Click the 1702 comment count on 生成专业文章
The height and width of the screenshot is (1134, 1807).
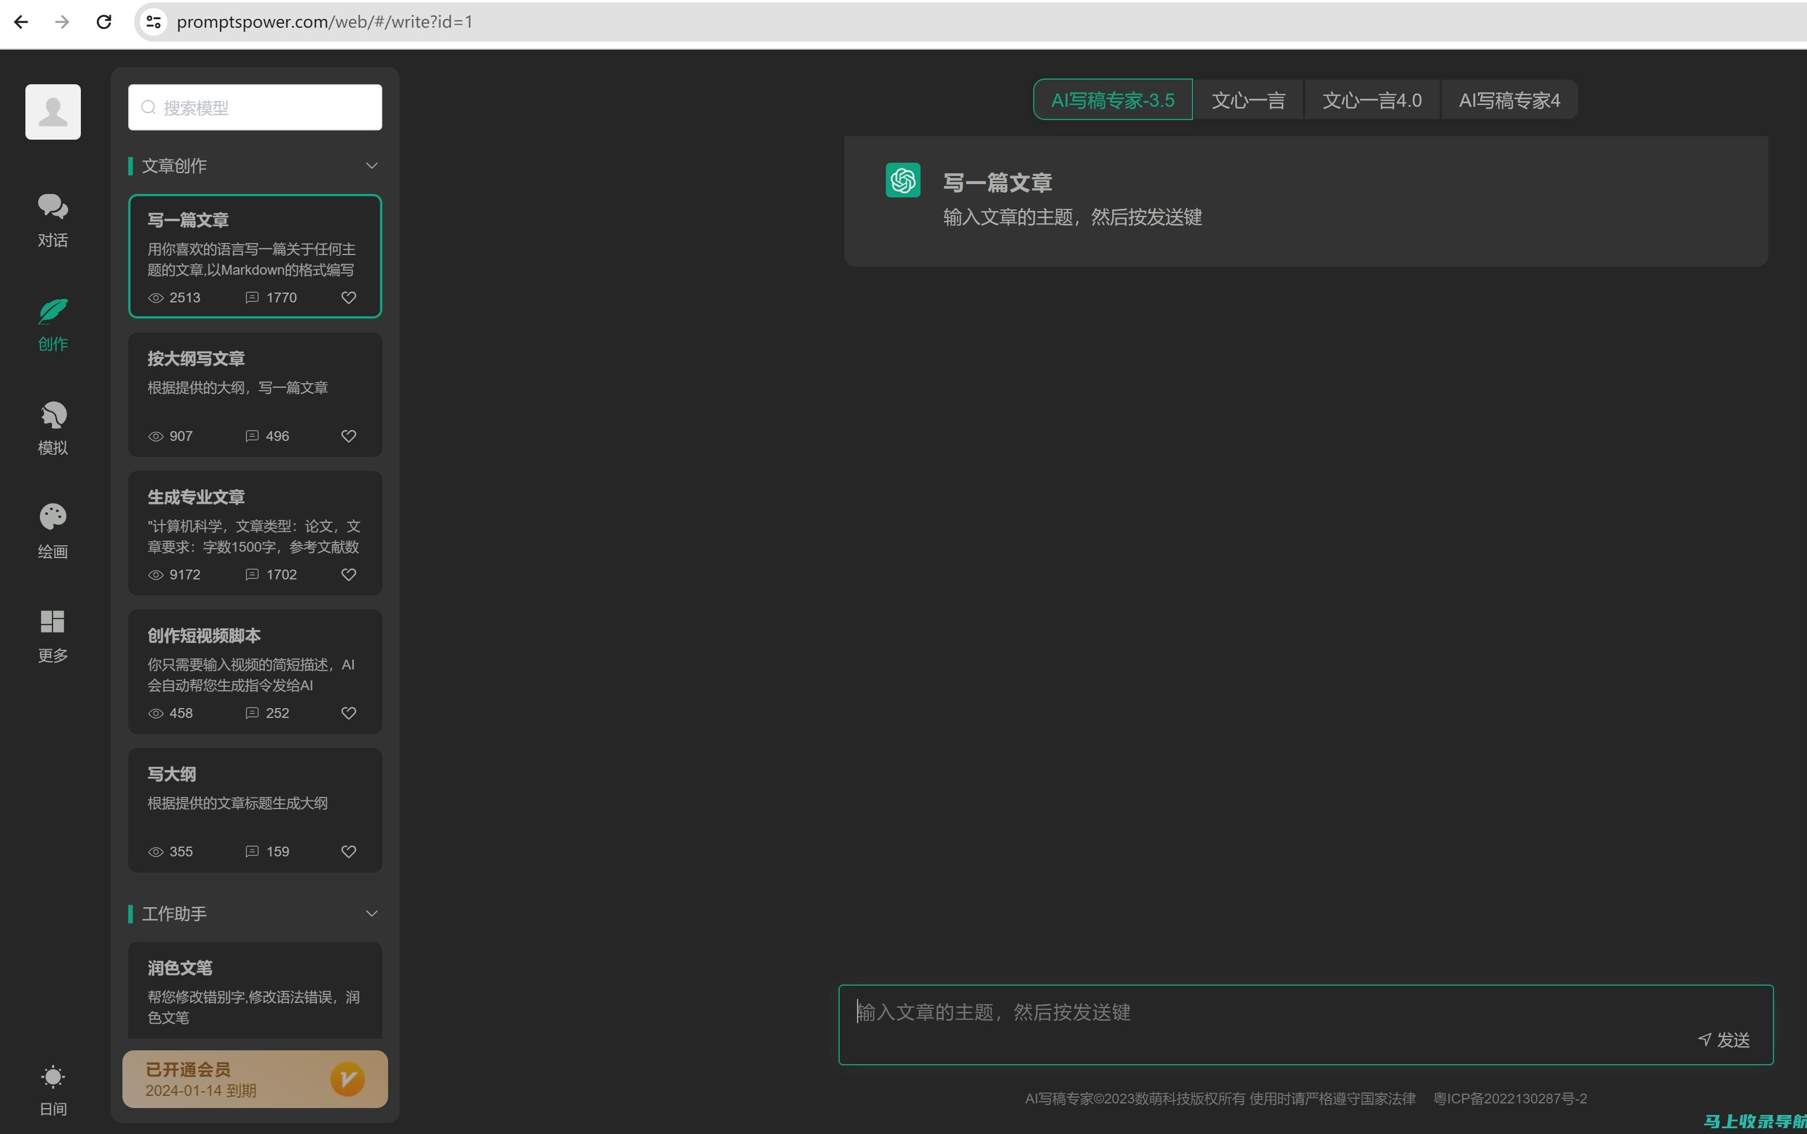pyautogui.click(x=281, y=574)
